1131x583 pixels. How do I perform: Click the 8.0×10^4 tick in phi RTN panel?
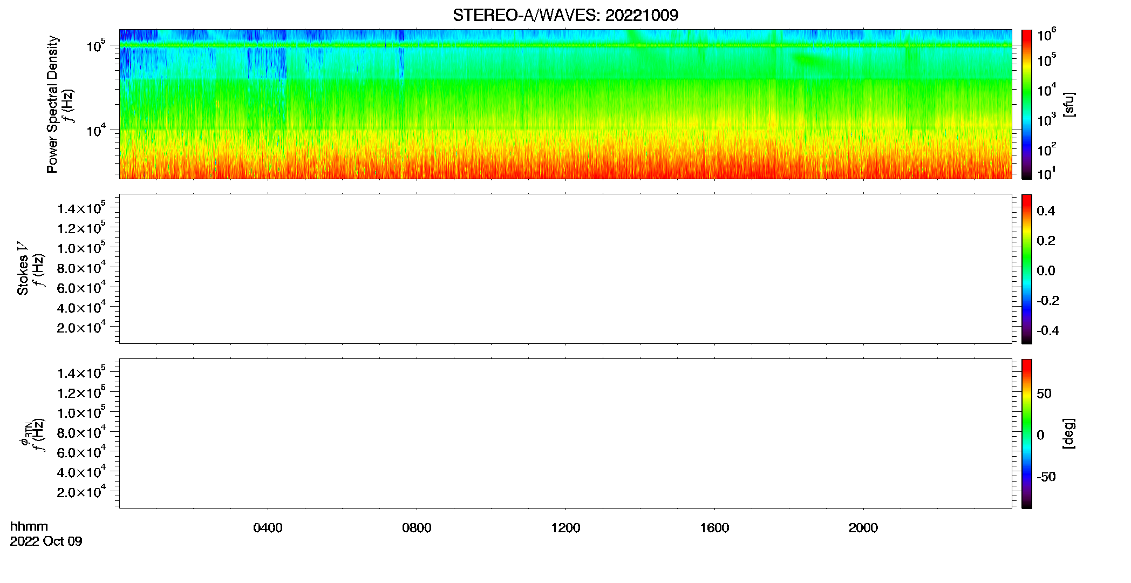[x=81, y=431]
